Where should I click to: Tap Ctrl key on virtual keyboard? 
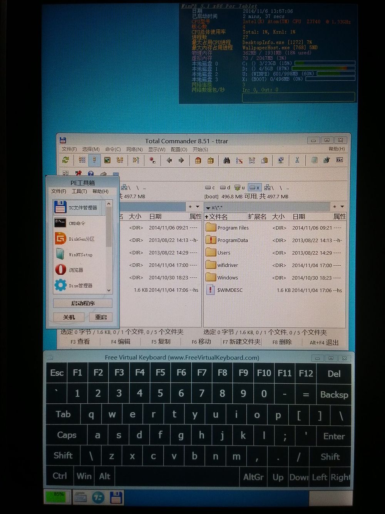[x=60, y=476]
